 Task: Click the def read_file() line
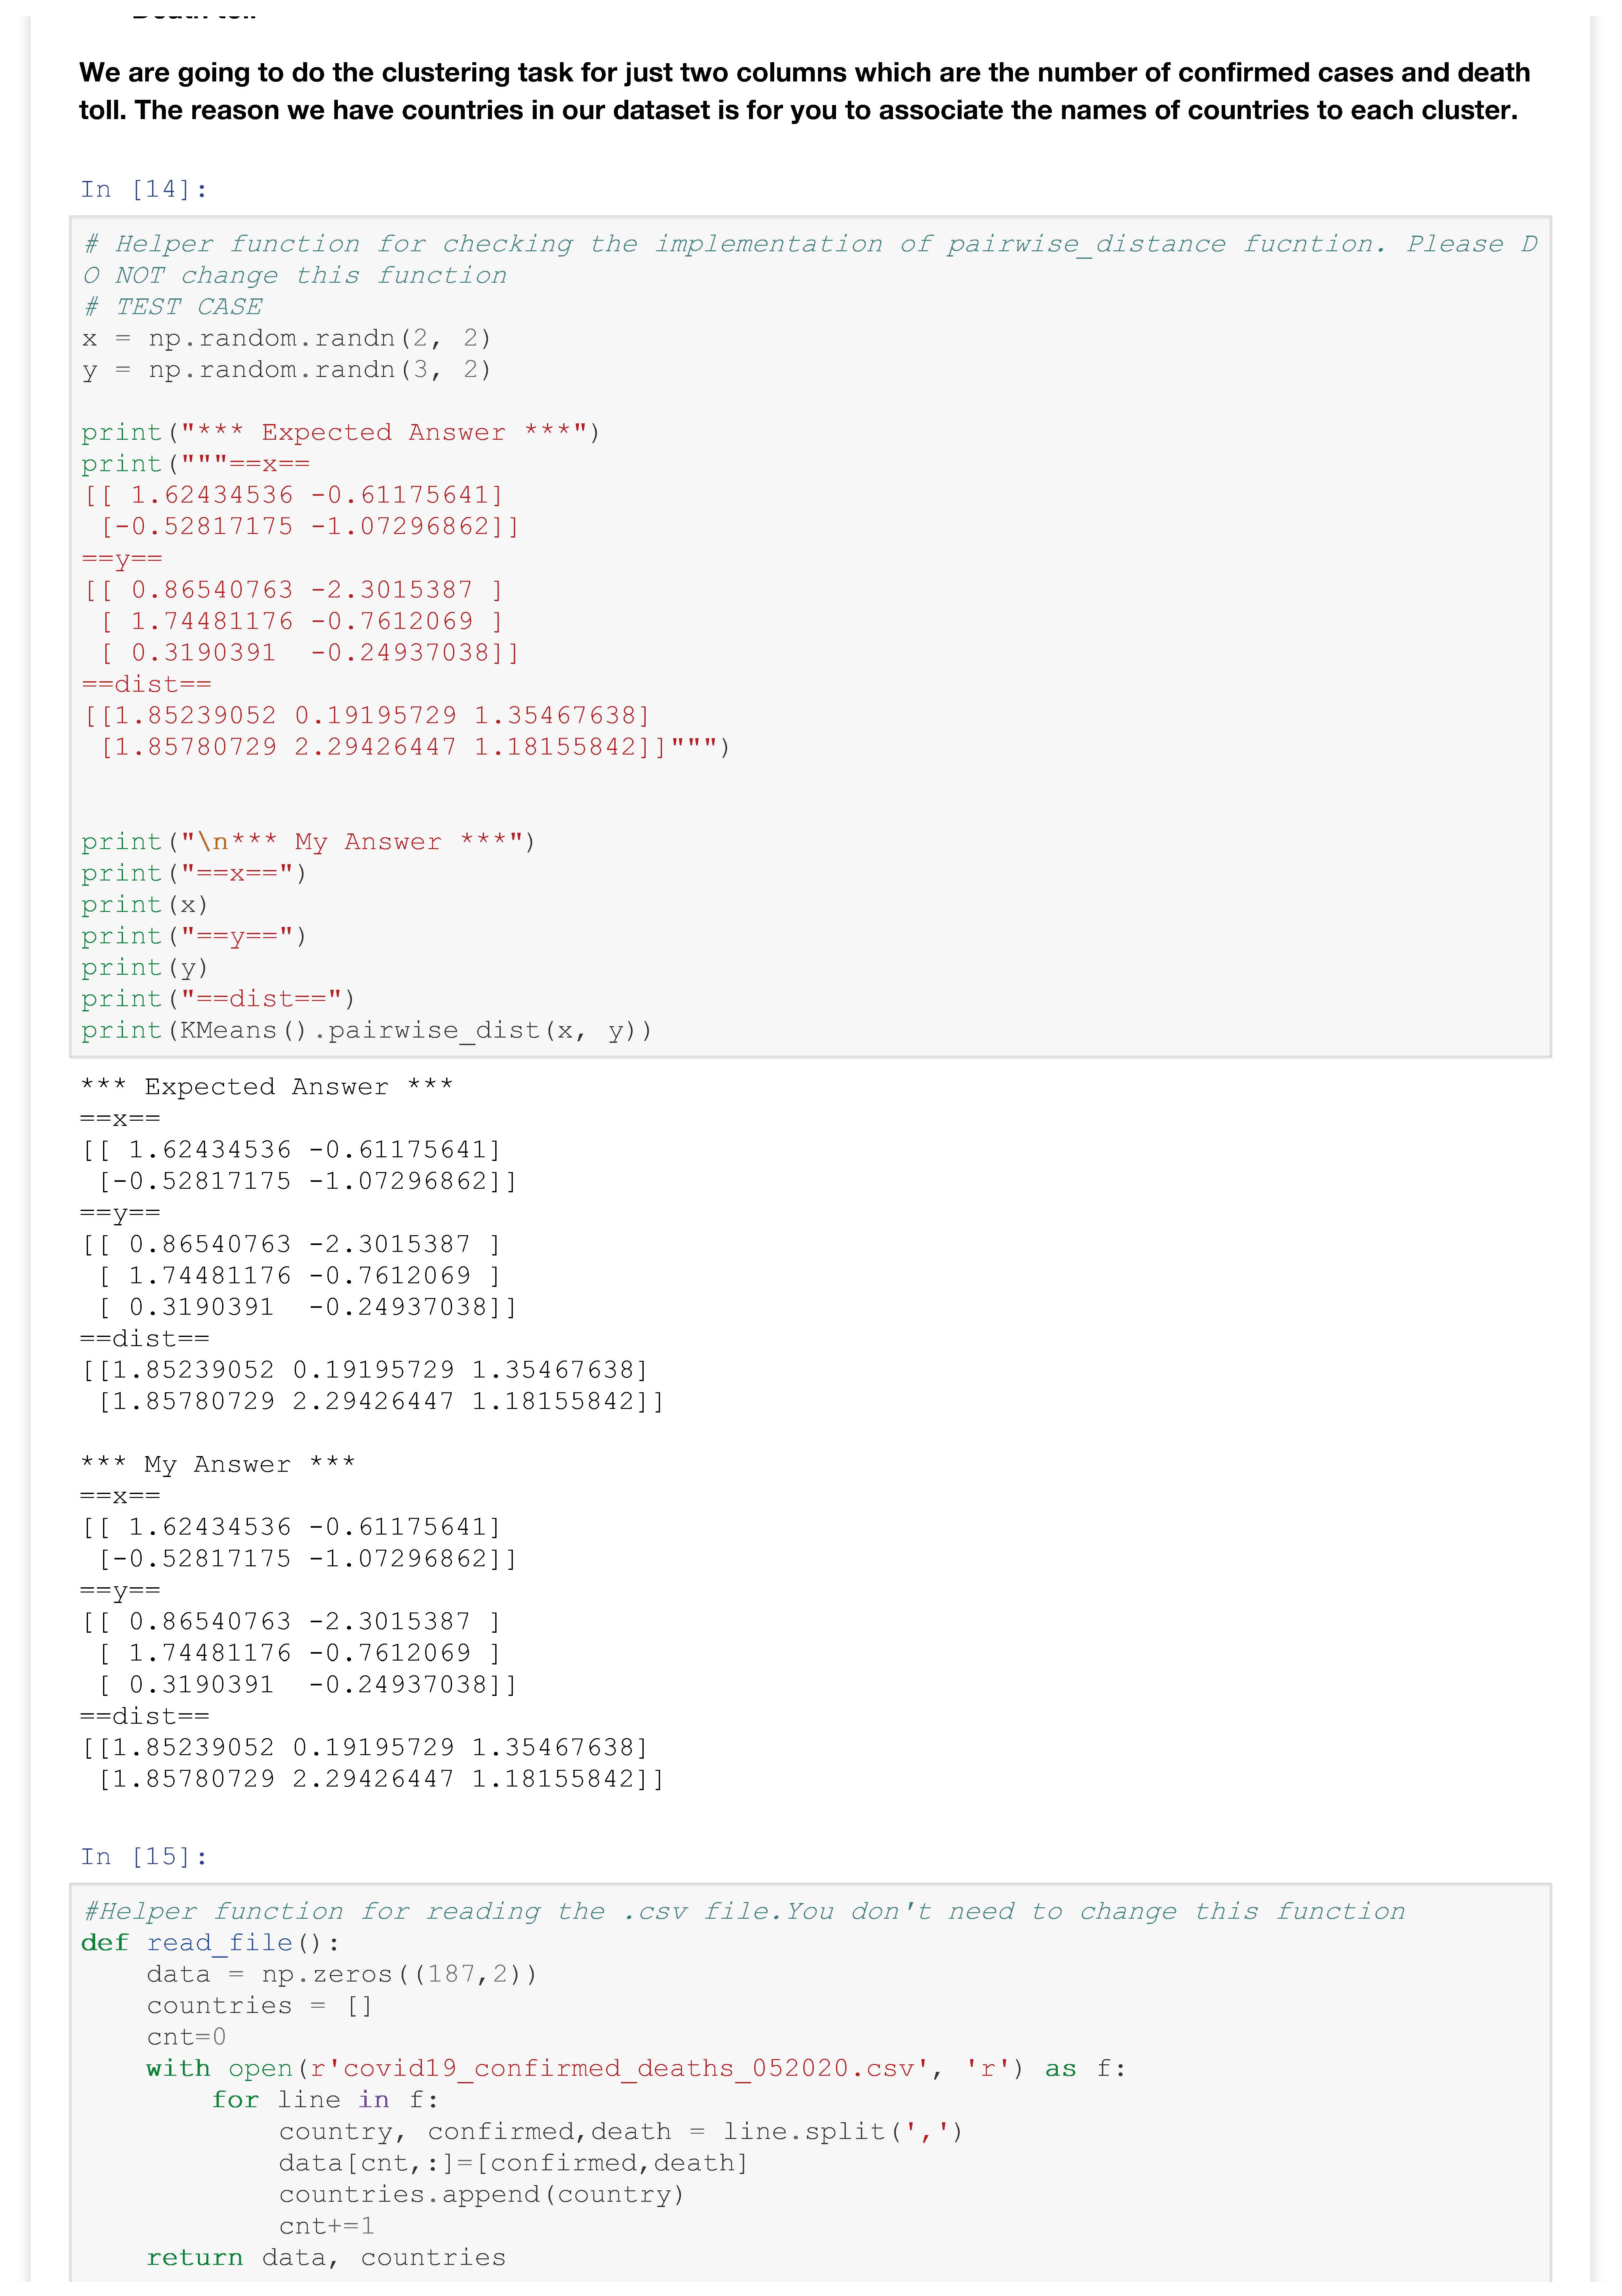211,1943
